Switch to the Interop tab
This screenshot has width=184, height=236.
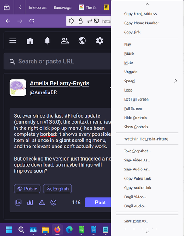tap(38, 7)
